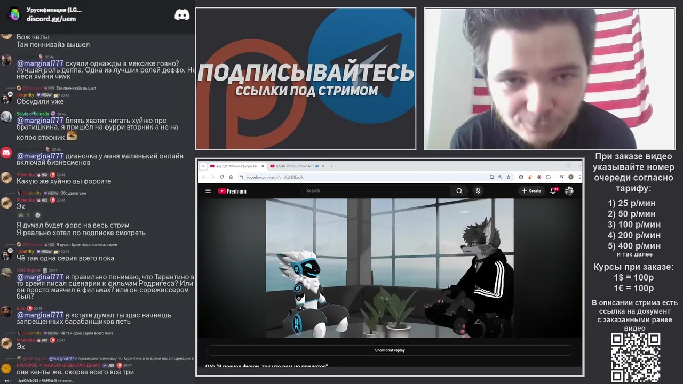Click the furry video player frame
The image size is (683, 384).
390,268
